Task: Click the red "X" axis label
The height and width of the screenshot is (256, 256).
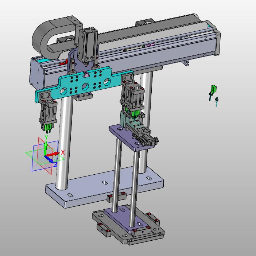Action: pyautogui.click(x=63, y=152)
